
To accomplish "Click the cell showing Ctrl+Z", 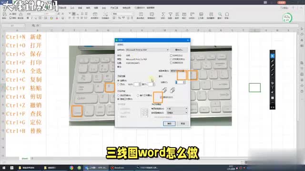I will (x=16, y=105).
